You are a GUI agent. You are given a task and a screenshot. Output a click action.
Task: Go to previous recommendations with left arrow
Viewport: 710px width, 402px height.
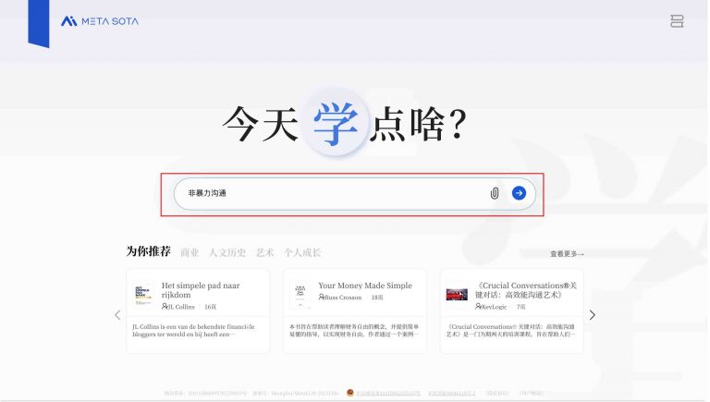(x=117, y=315)
